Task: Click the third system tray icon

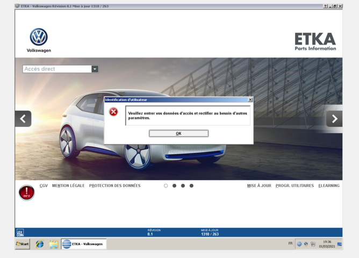Action: point(313,244)
